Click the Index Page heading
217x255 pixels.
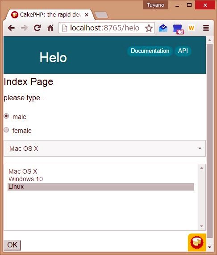(x=29, y=81)
